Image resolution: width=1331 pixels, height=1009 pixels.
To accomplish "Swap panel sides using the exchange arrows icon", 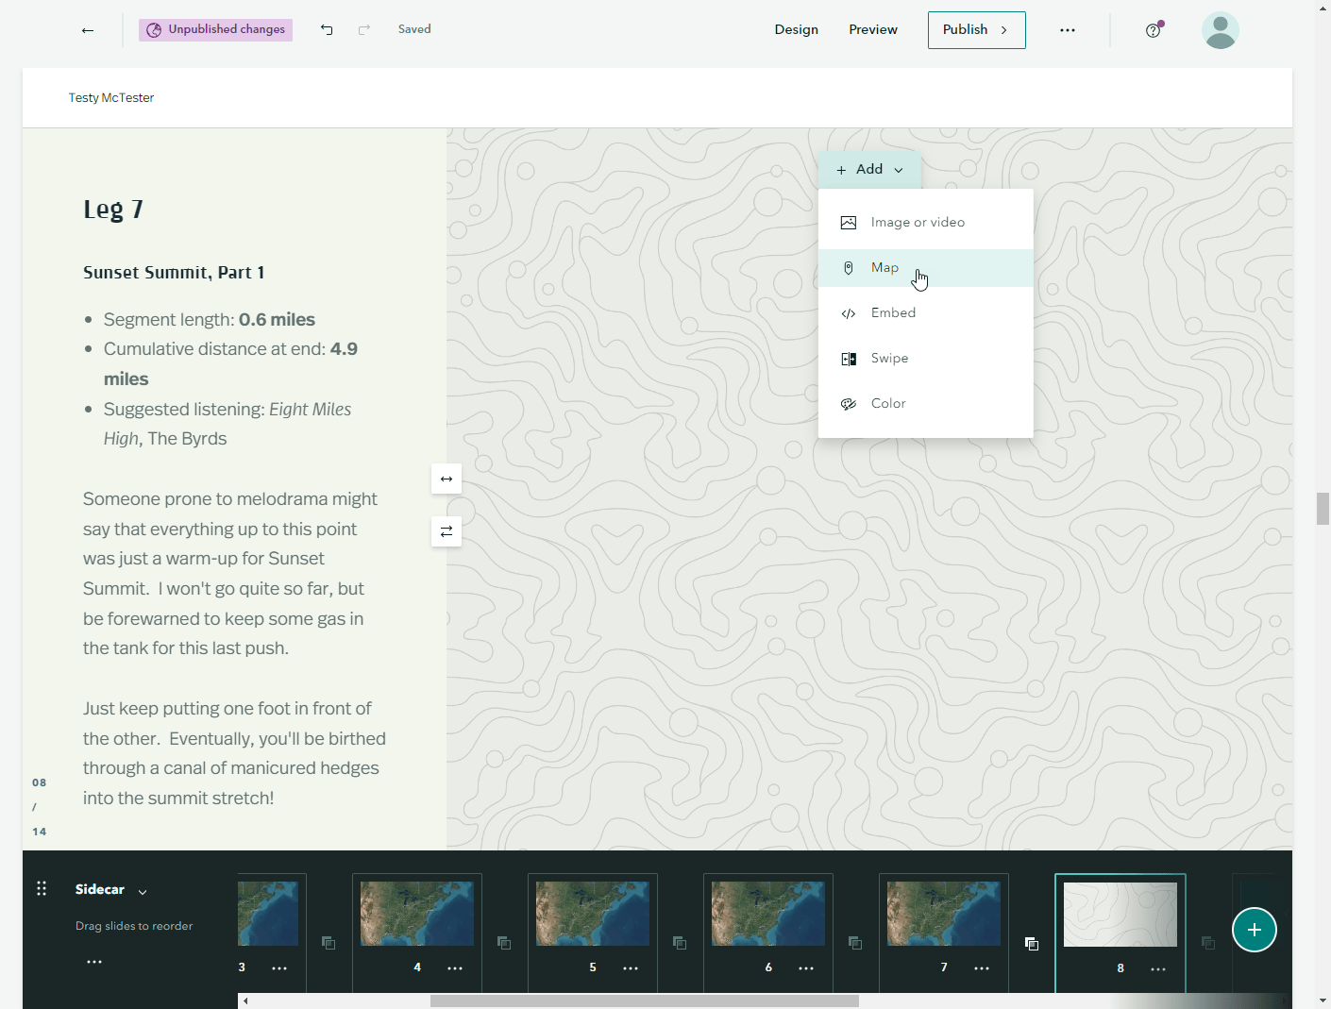I will point(446,530).
